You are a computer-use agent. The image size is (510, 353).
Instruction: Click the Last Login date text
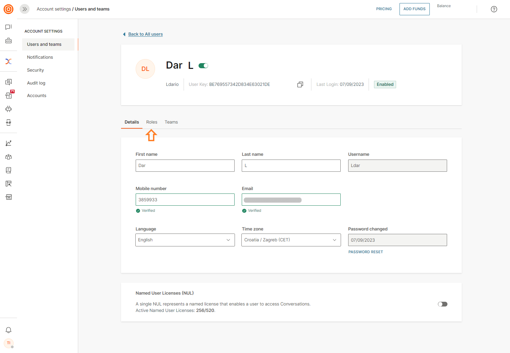pyautogui.click(x=352, y=85)
